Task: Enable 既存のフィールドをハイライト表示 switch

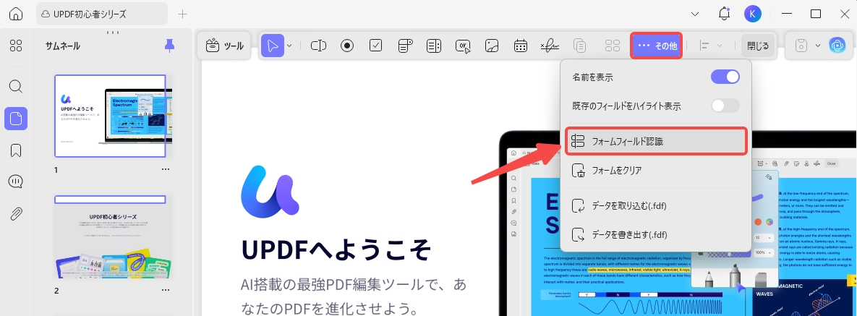Action: coord(725,106)
